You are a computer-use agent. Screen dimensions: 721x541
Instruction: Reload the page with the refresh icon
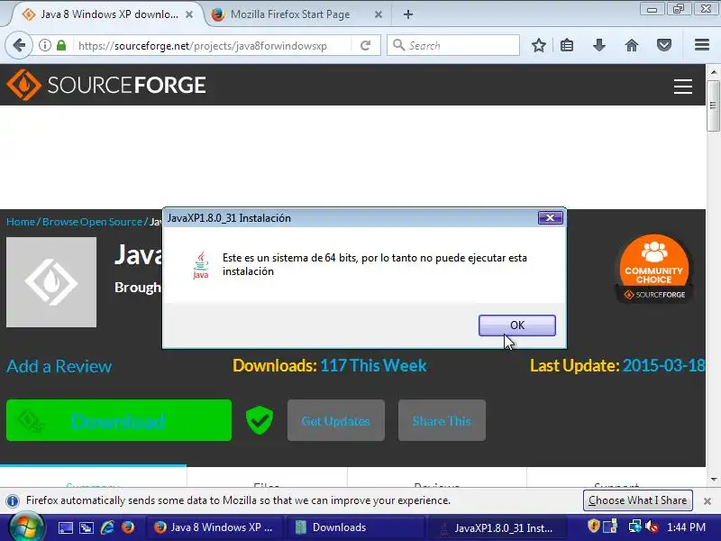(x=366, y=46)
